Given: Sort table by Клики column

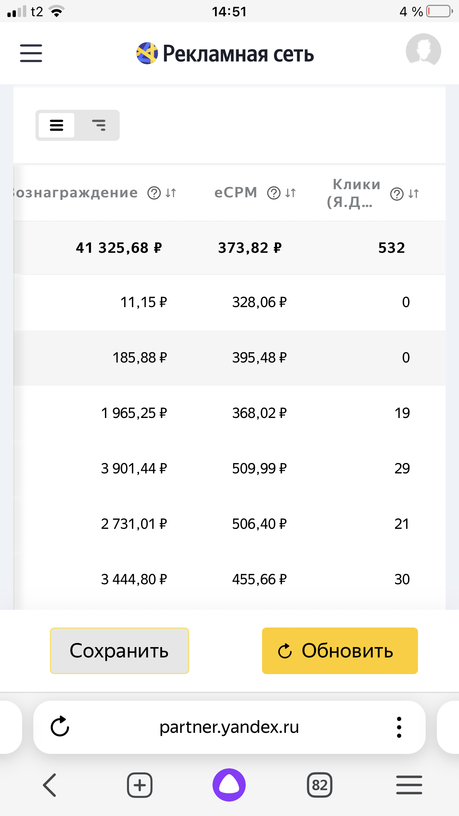Looking at the screenshot, I should coord(414,194).
